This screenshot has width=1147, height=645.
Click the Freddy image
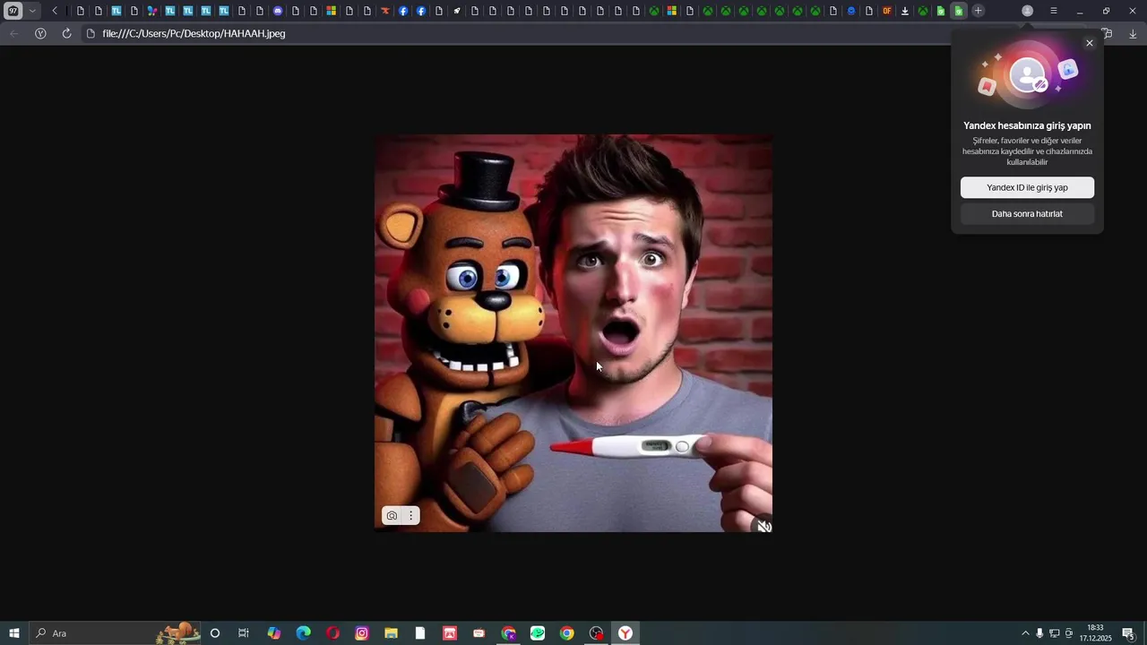573,333
